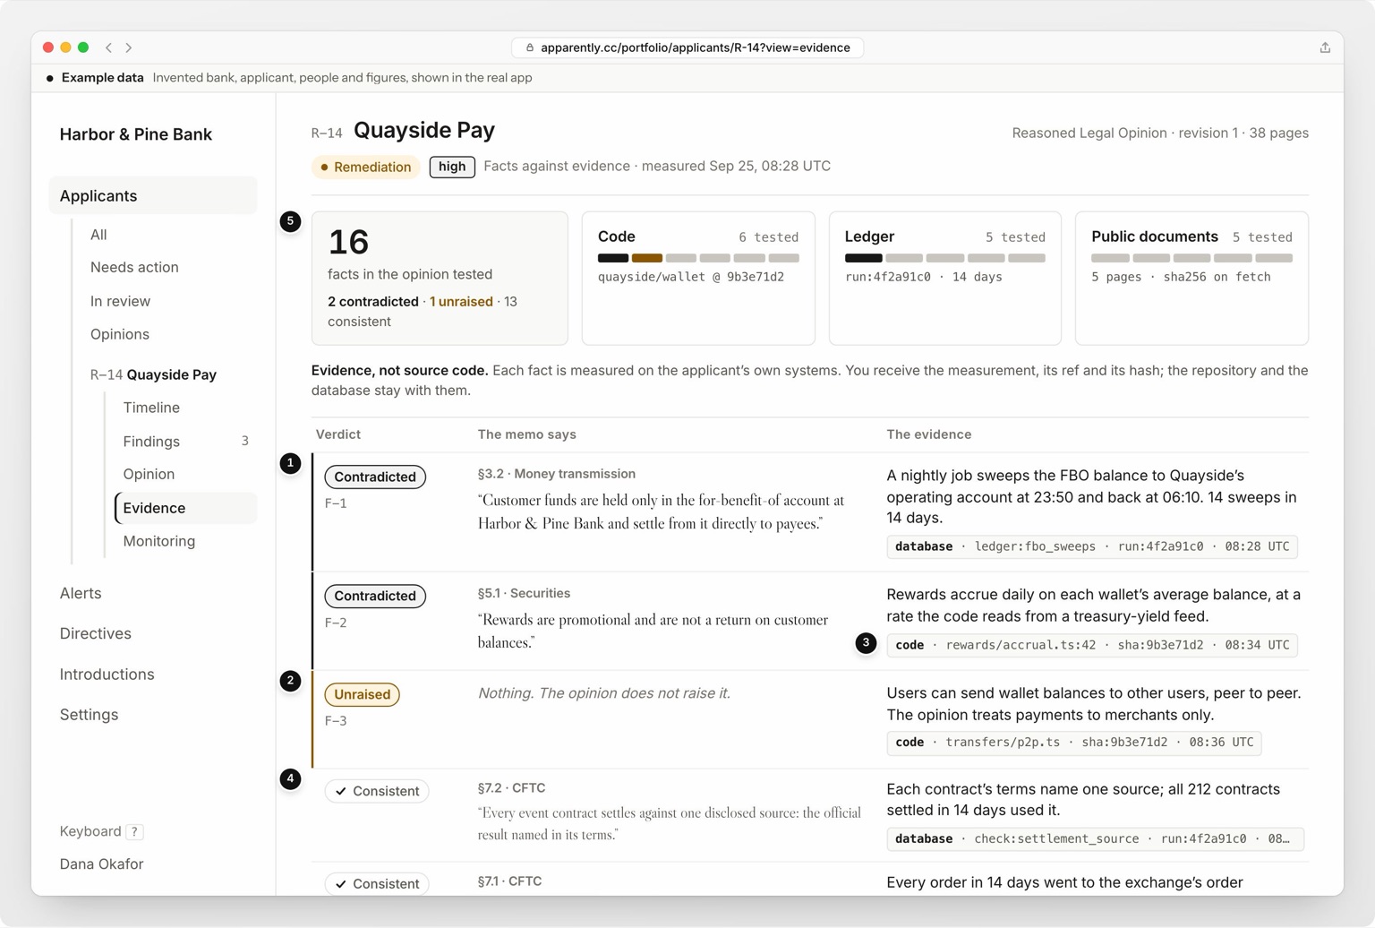Open Settings in the sidebar

click(x=89, y=715)
